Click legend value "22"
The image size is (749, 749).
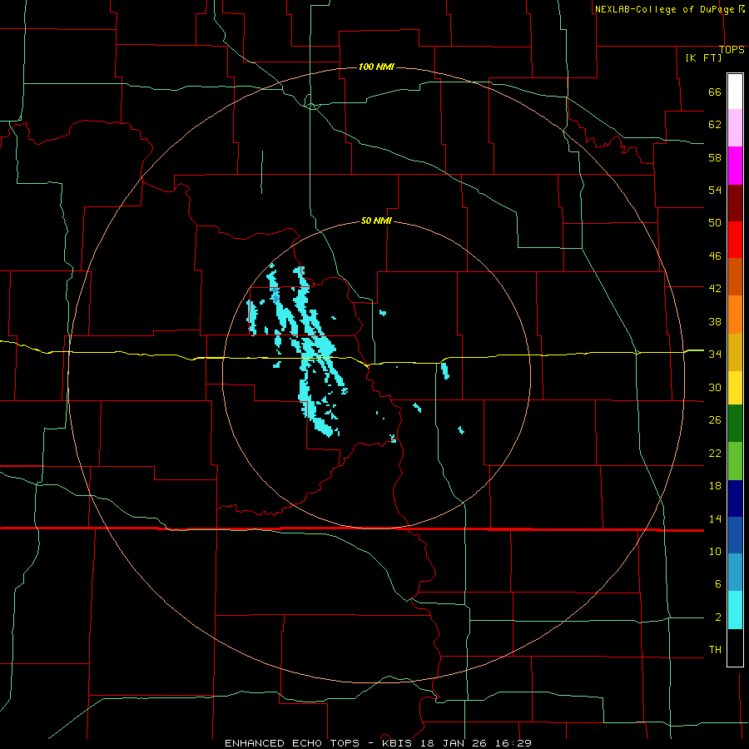pos(715,453)
